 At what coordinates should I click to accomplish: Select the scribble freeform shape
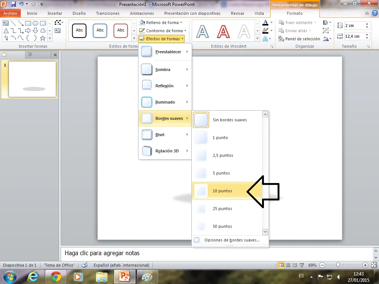click(x=6, y=38)
